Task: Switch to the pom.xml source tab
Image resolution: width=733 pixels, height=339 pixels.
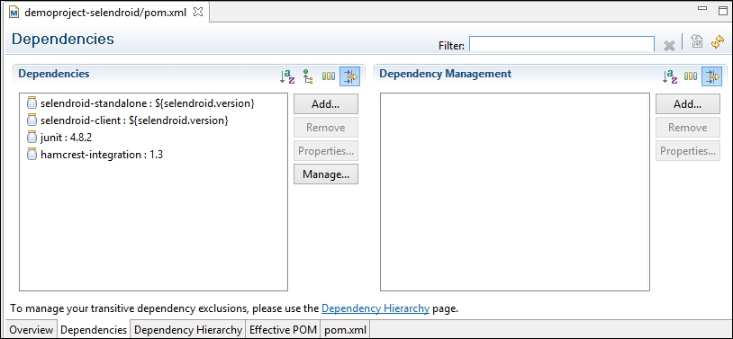Action: click(x=345, y=330)
